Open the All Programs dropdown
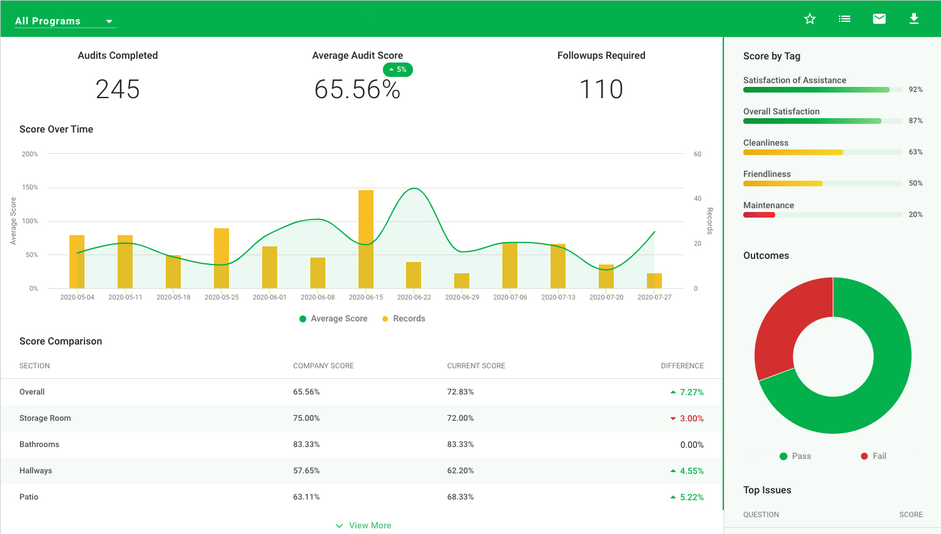Image resolution: width=941 pixels, height=534 pixels. tap(65, 21)
